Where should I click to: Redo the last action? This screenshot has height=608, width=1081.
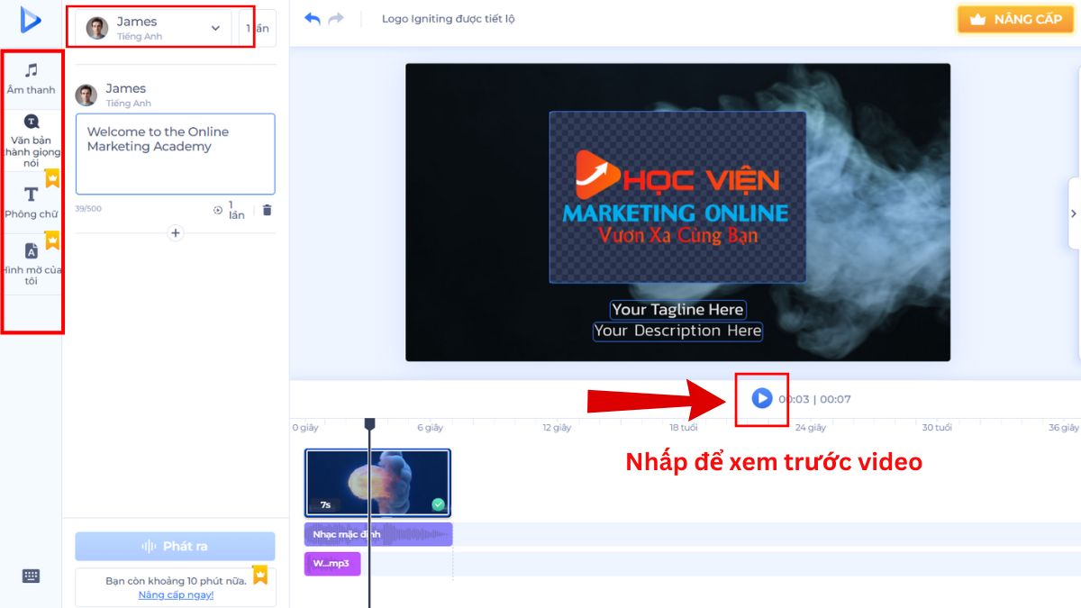336,19
